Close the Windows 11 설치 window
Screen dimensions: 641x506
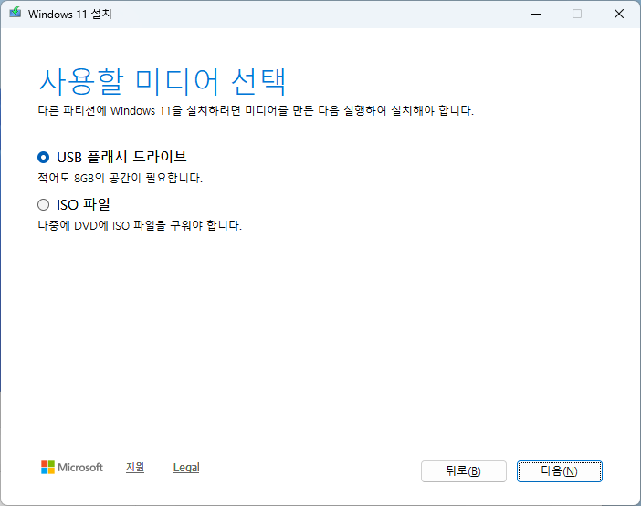619,14
